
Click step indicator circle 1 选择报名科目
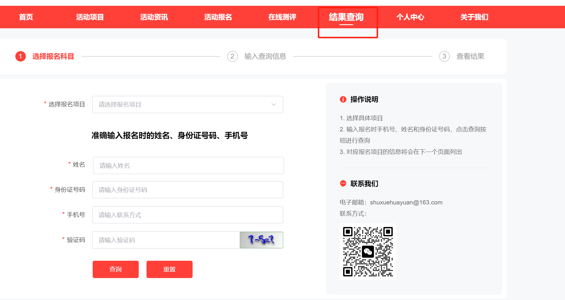(20, 56)
